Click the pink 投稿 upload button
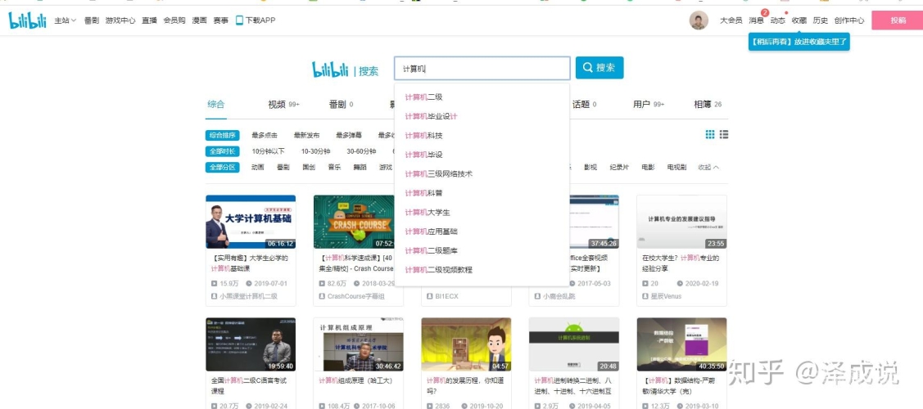923x409 pixels. pyautogui.click(x=898, y=20)
